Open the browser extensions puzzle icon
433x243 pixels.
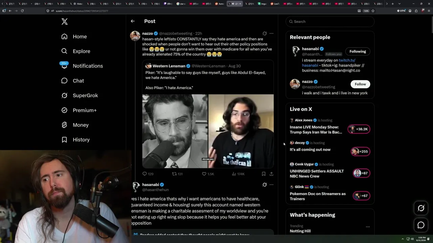tap(416, 11)
